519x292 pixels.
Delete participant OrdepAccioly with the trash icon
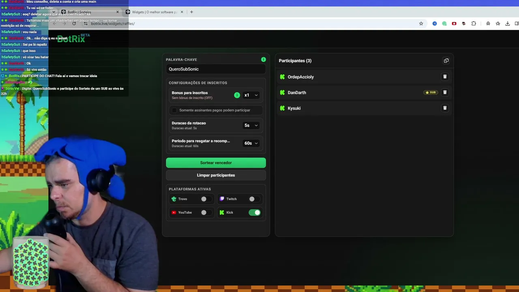click(x=445, y=77)
